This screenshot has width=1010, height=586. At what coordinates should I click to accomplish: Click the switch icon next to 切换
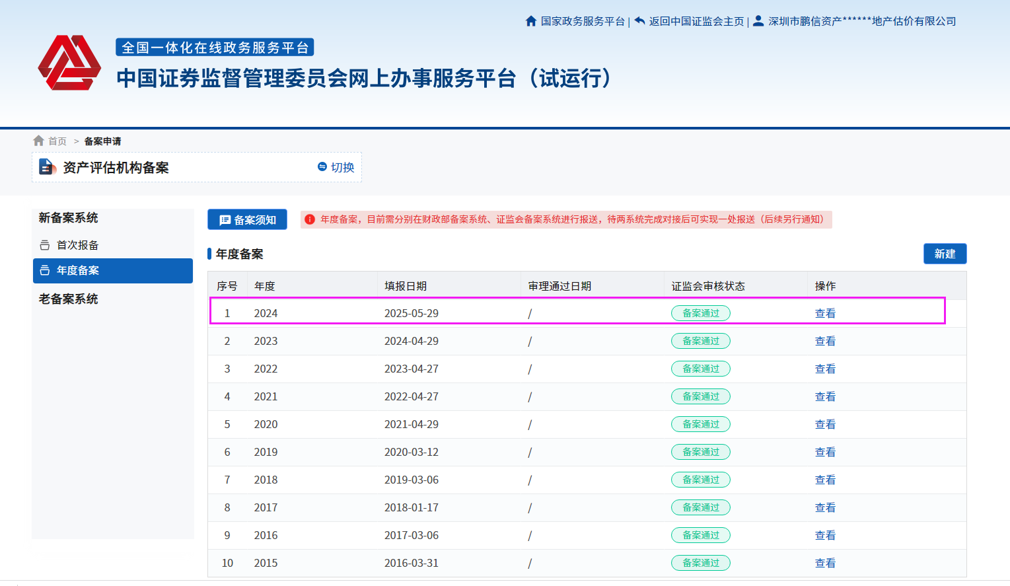[x=322, y=167]
